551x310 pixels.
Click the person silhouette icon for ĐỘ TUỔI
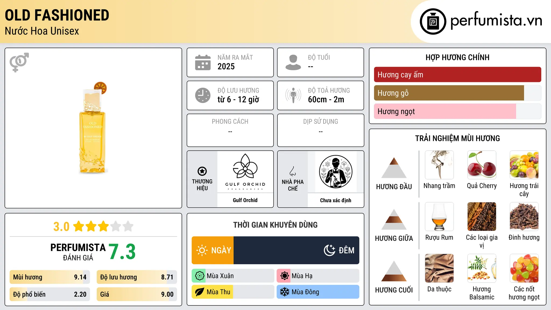click(x=293, y=62)
